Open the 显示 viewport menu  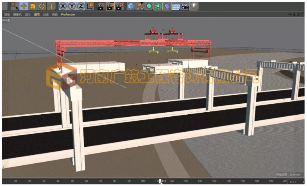tap(28, 15)
